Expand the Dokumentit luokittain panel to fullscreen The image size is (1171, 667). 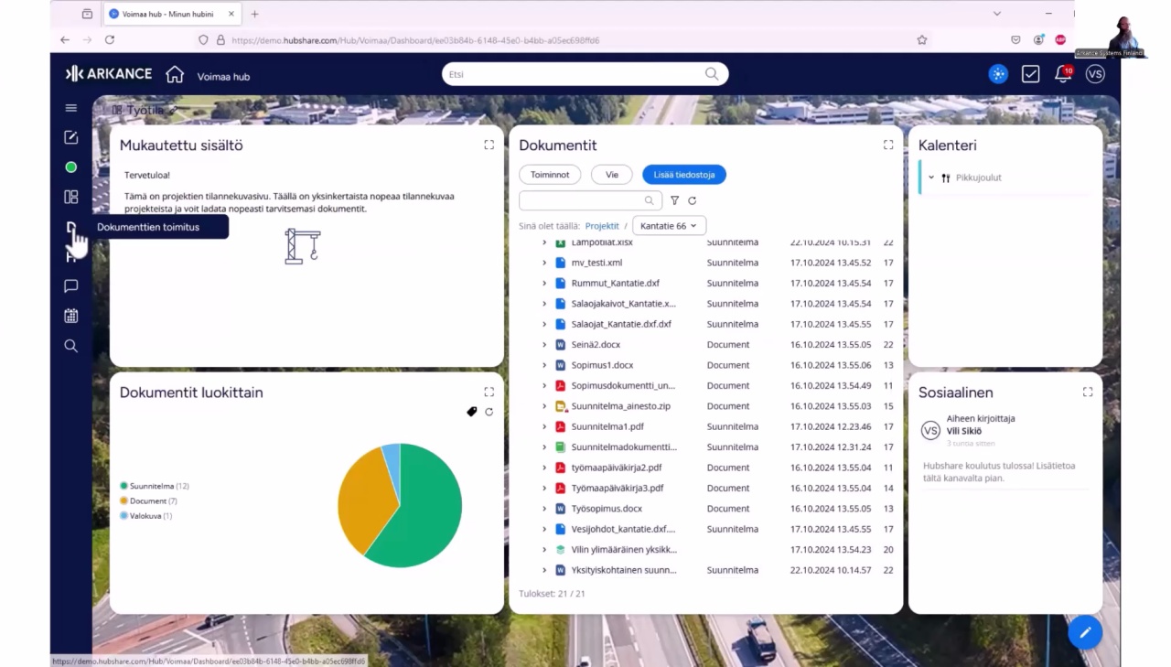pyautogui.click(x=489, y=392)
